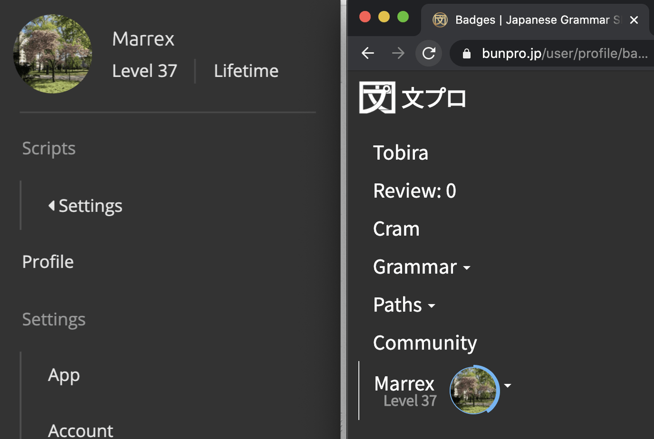Open the Cram menu item
654x439 pixels.
[x=396, y=229]
